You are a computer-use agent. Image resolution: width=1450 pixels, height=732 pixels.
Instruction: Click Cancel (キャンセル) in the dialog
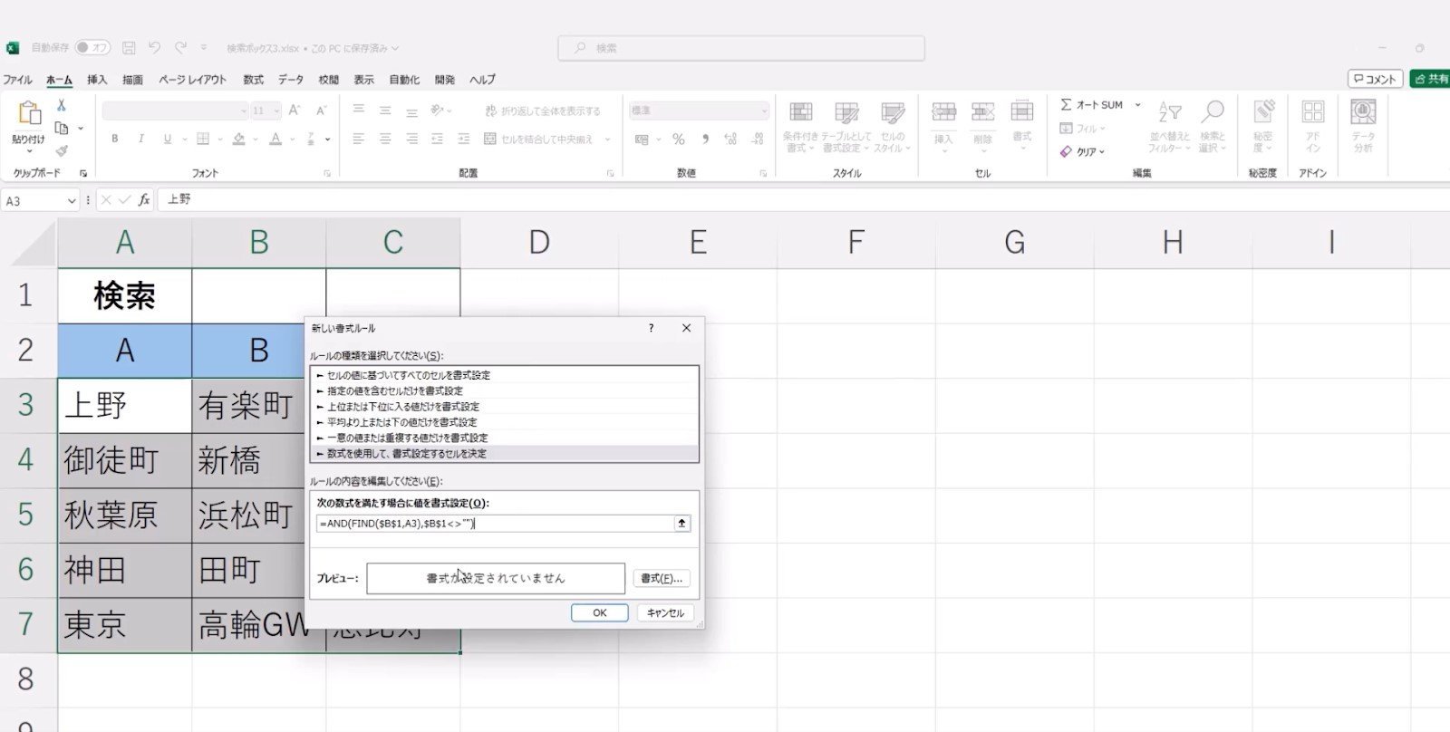(x=665, y=613)
